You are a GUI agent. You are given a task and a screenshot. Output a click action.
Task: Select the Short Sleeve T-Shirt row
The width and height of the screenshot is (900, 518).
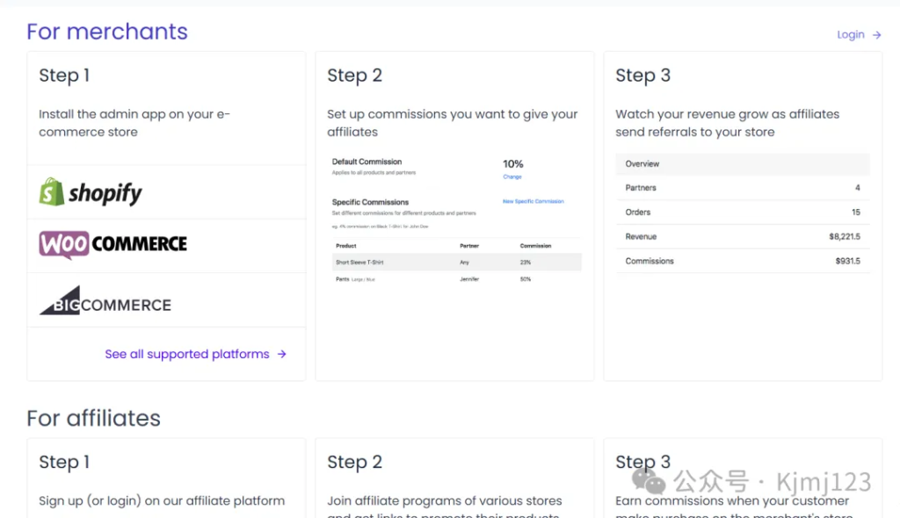point(457,263)
